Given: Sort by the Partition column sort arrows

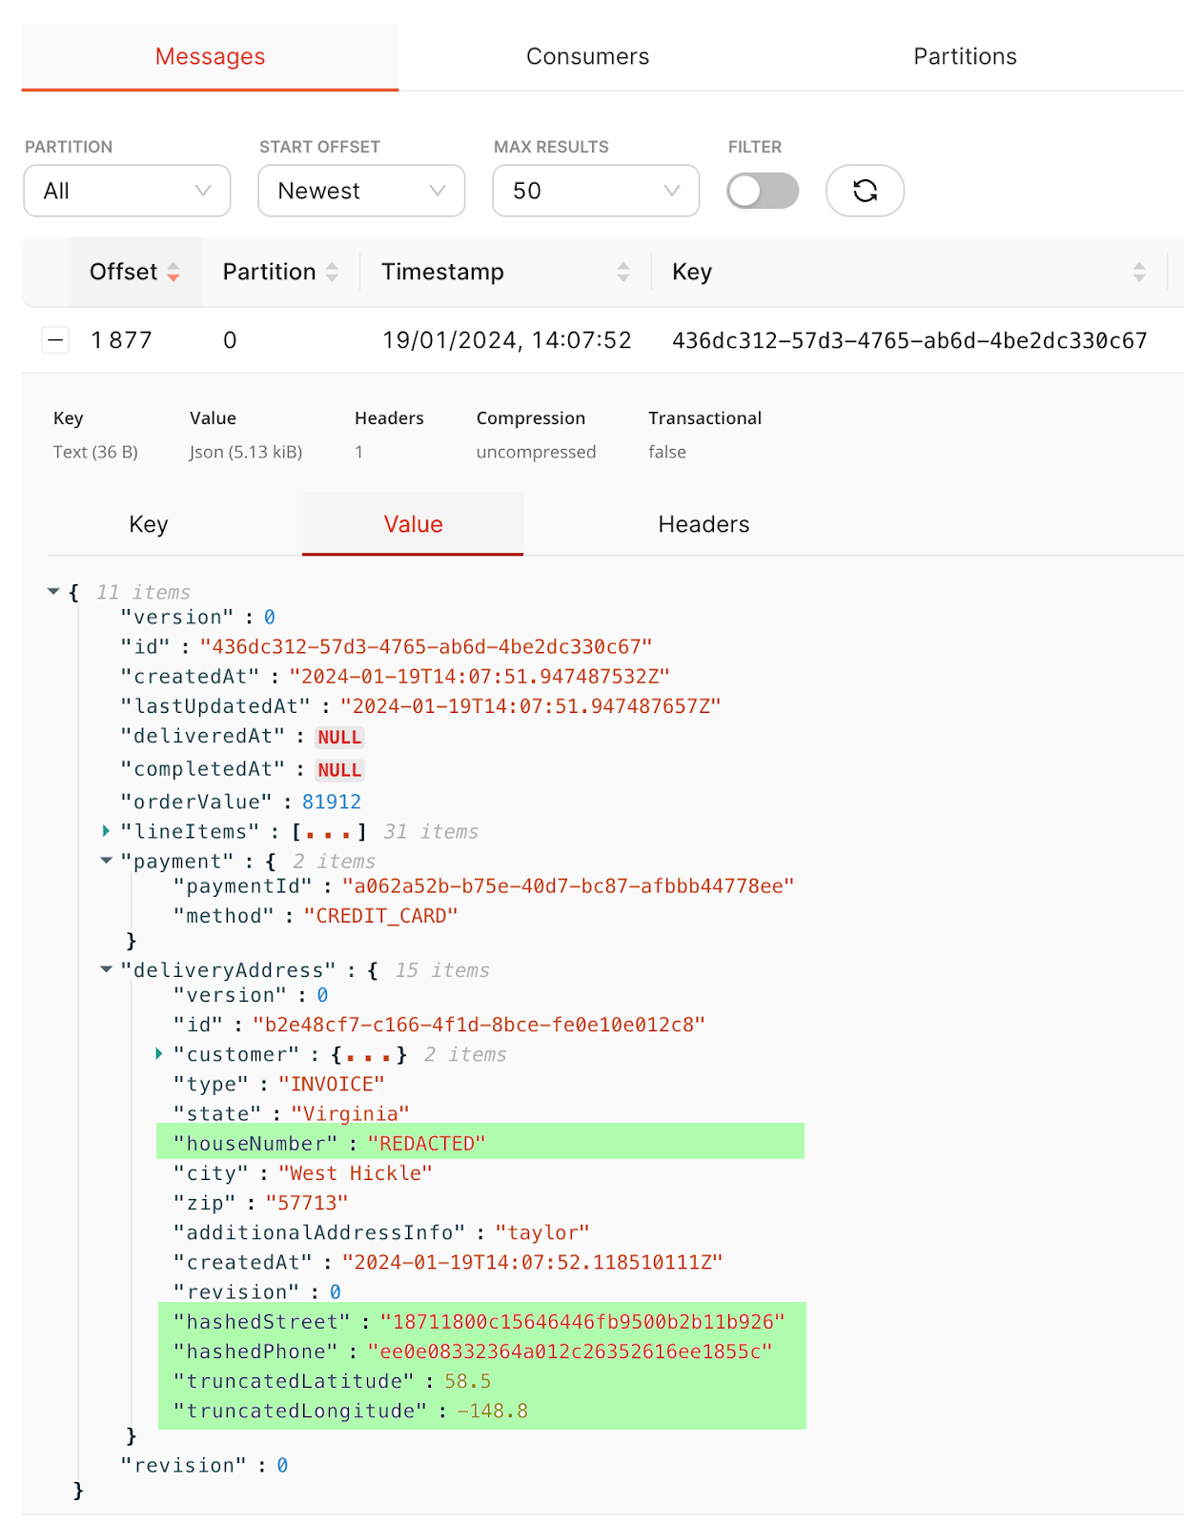Looking at the screenshot, I should point(332,272).
